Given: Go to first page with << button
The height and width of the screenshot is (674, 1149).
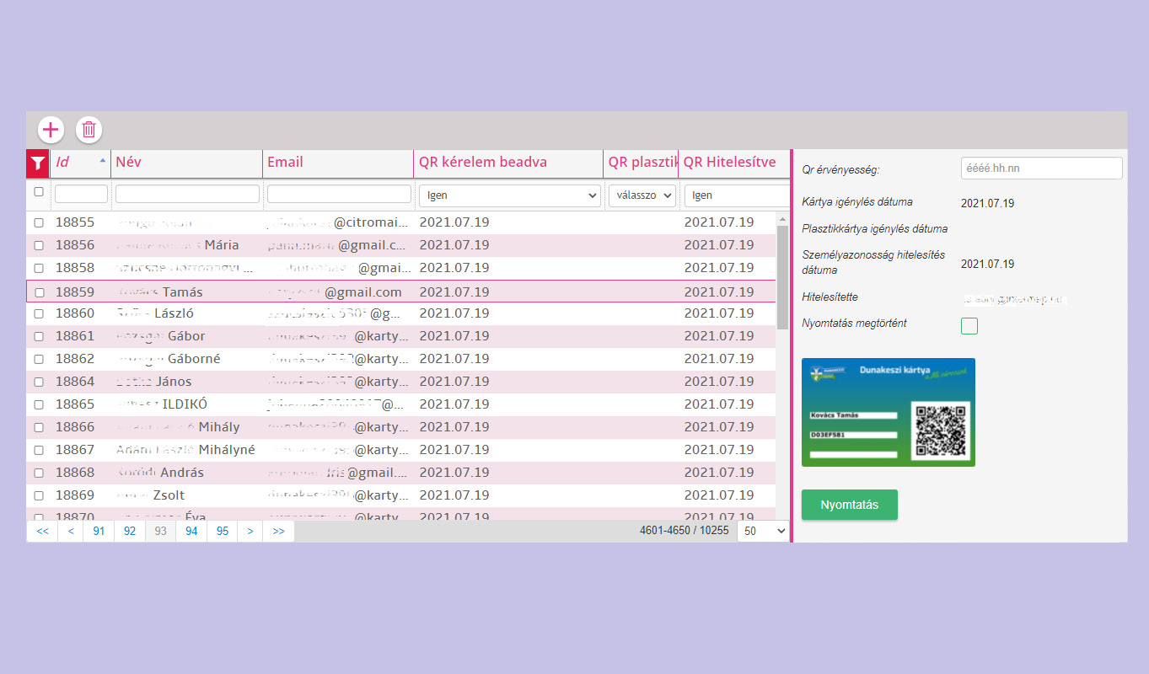Looking at the screenshot, I should (42, 531).
